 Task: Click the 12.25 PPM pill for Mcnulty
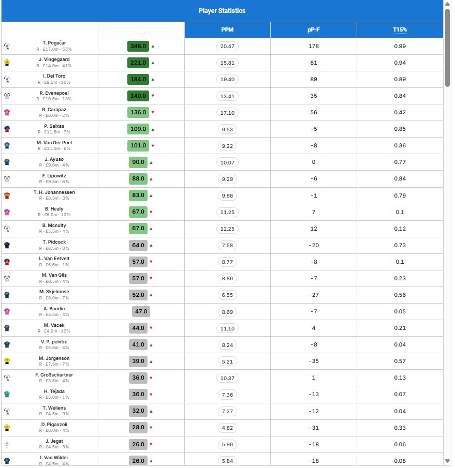click(227, 229)
